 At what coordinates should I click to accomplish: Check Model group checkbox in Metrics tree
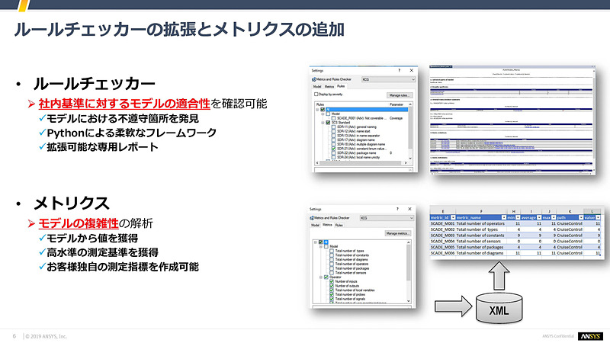coord(326,246)
